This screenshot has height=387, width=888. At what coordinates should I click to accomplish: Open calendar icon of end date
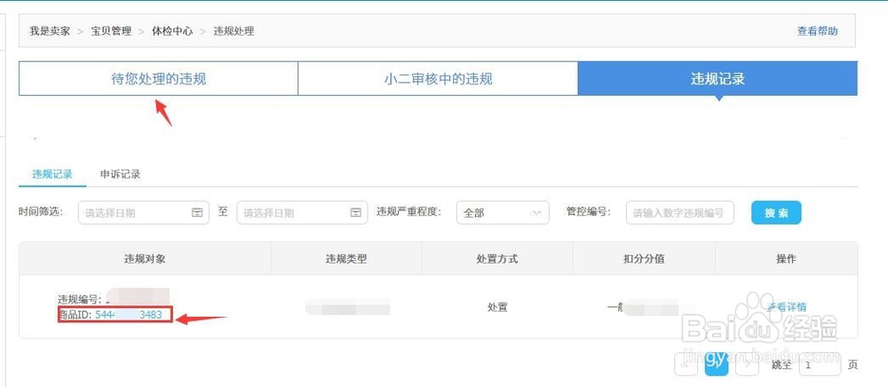click(356, 213)
